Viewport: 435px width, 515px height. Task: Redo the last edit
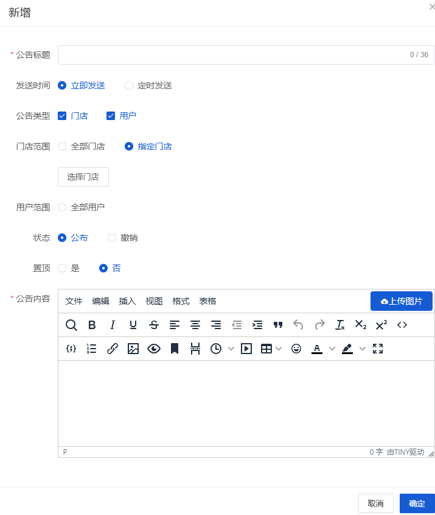(x=319, y=325)
